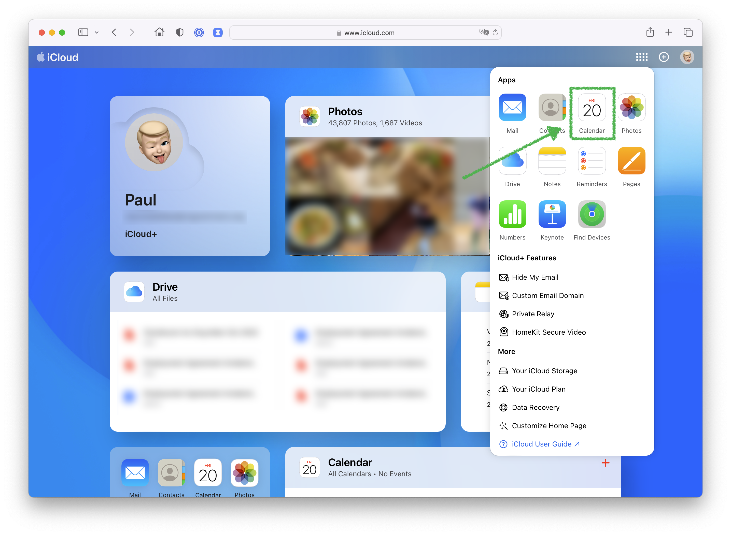
Task: Expand sidebar options dropdown arrow
Action: (97, 32)
